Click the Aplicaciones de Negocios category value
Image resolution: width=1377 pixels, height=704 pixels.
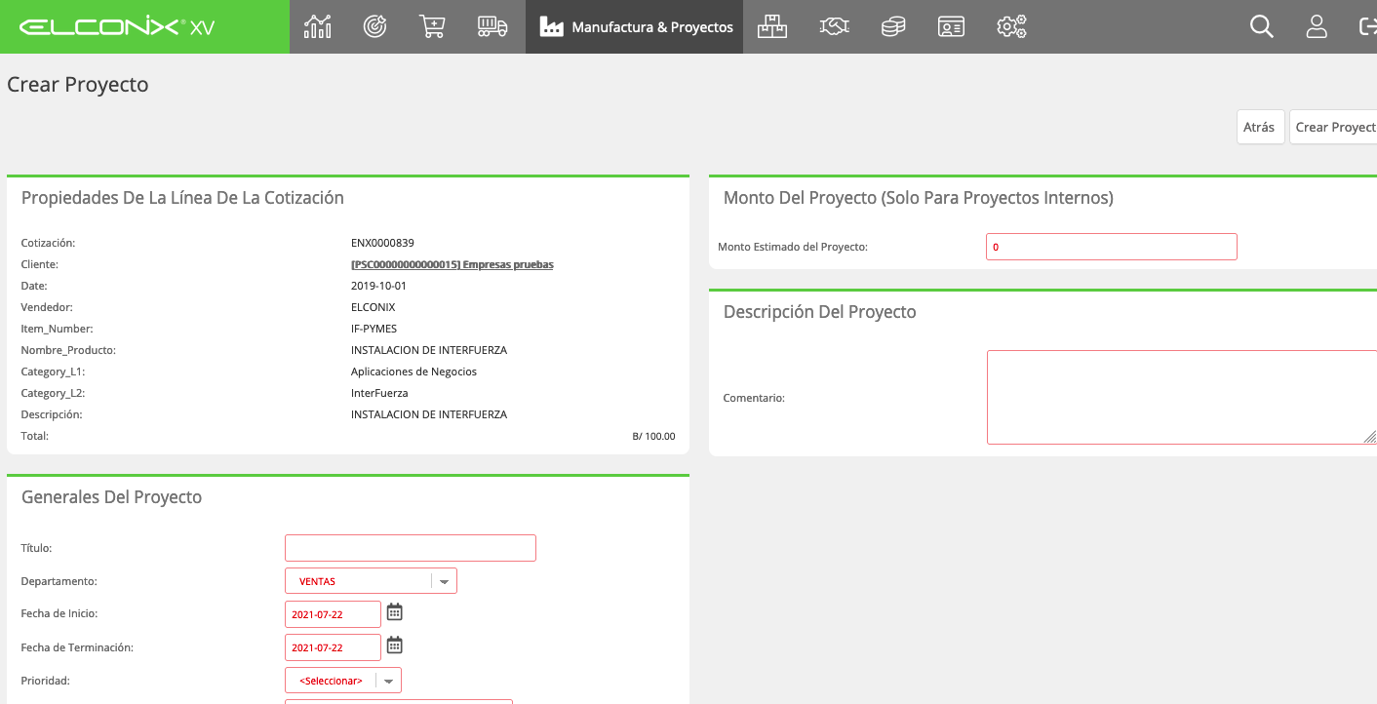[413, 372]
